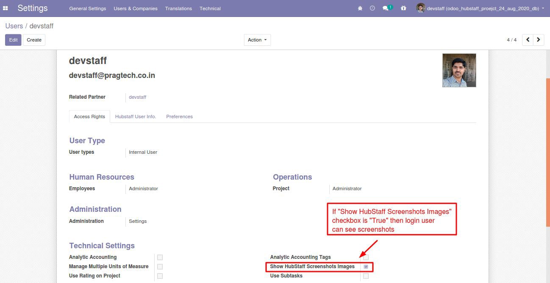Click the devstaff@pragtech.co.in email text
The height and width of the screenshot is (283, 550).
pyautogui.click(x=112, y=75)
